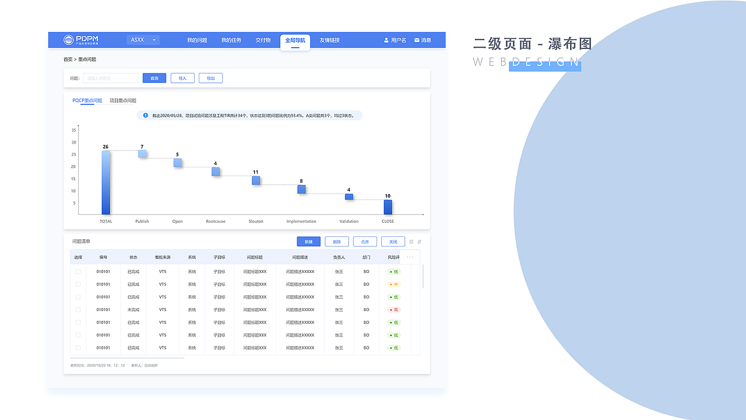Select the checkbox for the row with risk 中

(x=78, y=284)
